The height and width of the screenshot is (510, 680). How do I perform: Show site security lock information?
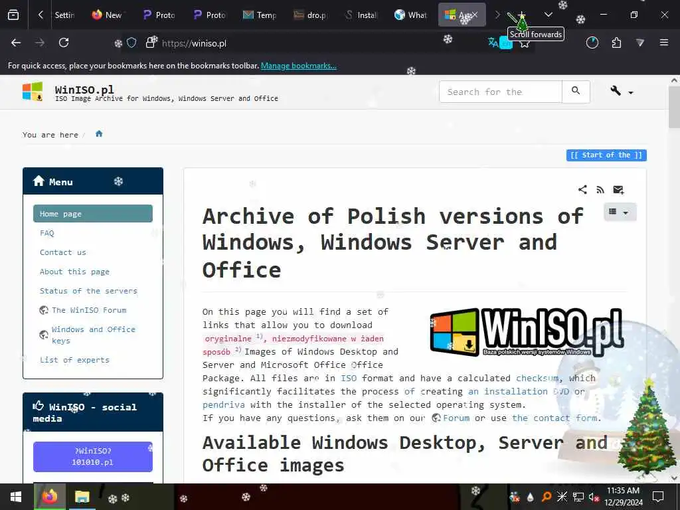click(151, 42)
